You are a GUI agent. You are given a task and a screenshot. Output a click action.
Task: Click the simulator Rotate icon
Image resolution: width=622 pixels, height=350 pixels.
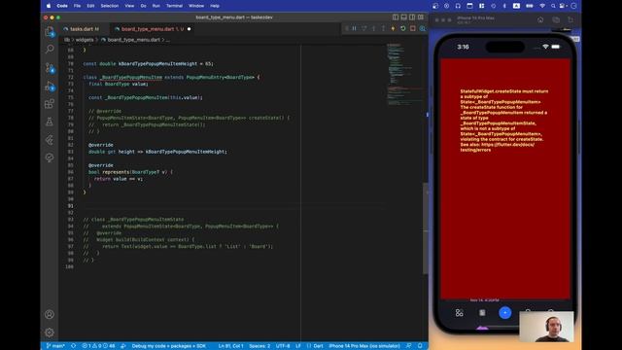(x=570, y=19)
